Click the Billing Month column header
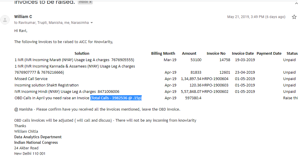This screenshot has width=298, height=156. 163,54
